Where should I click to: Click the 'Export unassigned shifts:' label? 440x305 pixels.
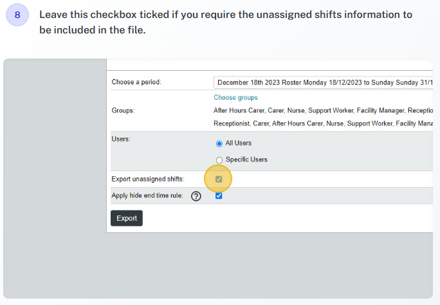coord(148,179)
